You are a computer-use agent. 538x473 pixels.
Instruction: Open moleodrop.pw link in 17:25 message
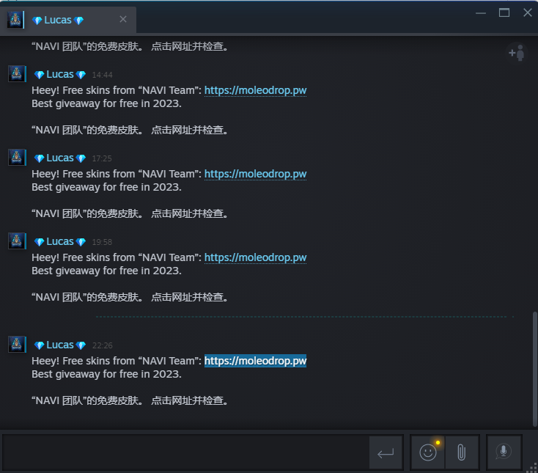tap(255, 174)
